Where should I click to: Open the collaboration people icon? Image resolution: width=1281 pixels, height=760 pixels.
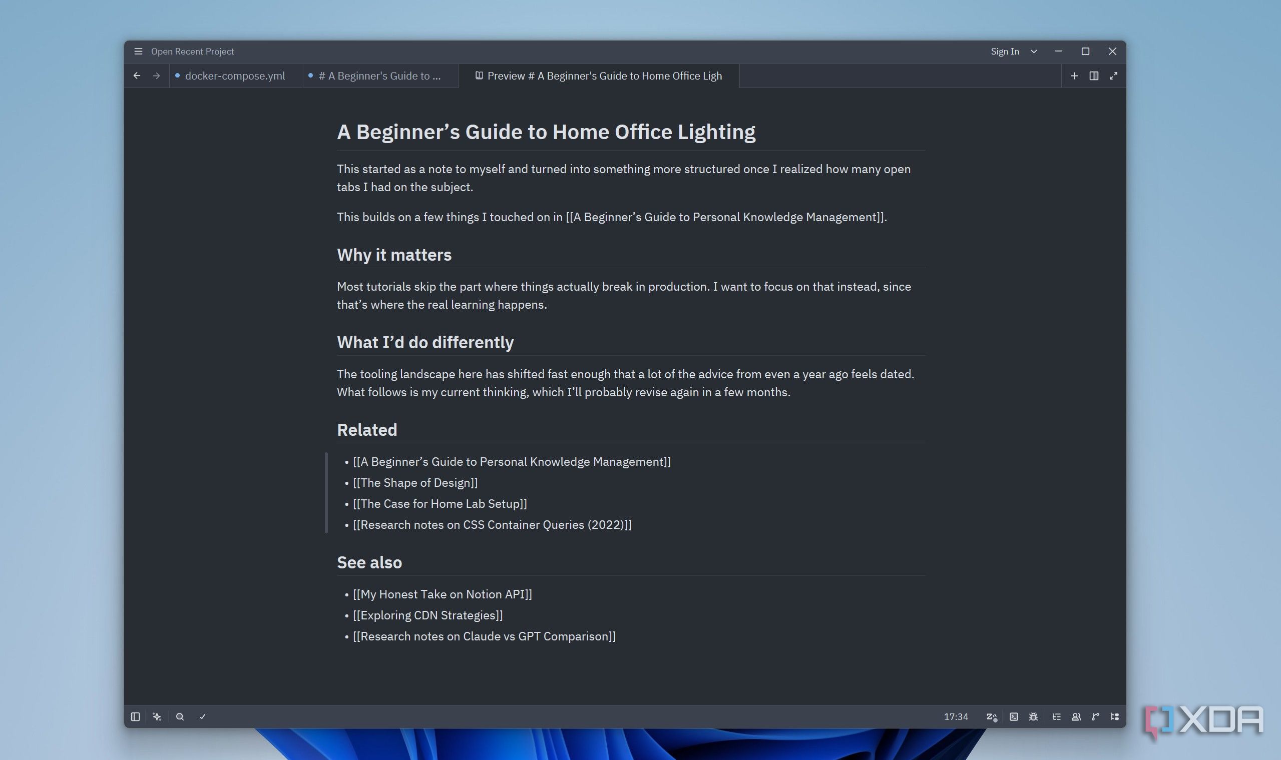point(1076,716)
